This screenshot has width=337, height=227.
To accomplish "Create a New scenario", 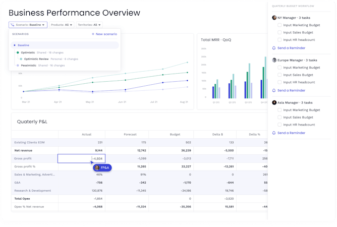I will (104, 34).
